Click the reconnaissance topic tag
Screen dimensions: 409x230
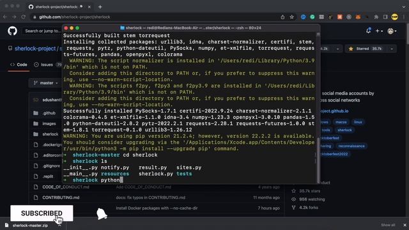(x=351, y=146)
